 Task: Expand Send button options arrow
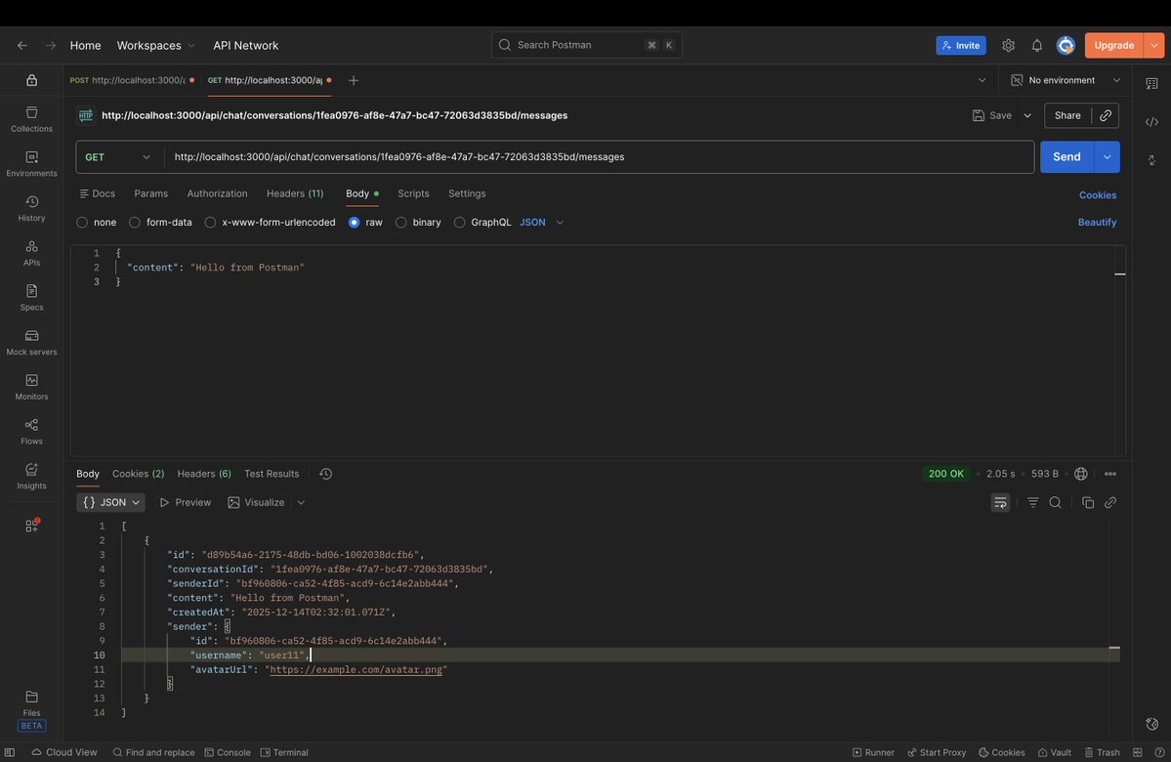click(1107, 157)
